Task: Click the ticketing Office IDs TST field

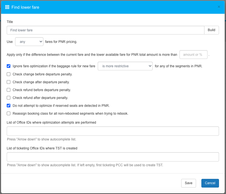Action: point(113,157)
